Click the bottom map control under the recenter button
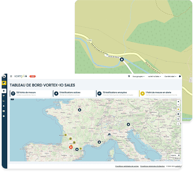Screen dimensions: 194x172 (178, 124)
